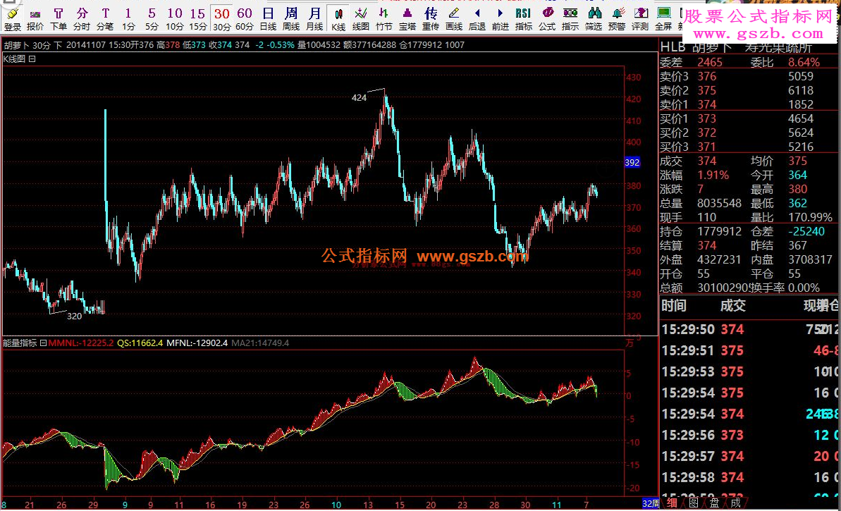Select the 卖价3 376 row
This screenshot has height=511, width=841.
[749, 76]
